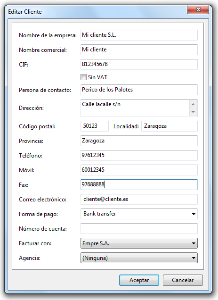Click the Cancelar button
218x300 pixels.
[x=183, y=280]
